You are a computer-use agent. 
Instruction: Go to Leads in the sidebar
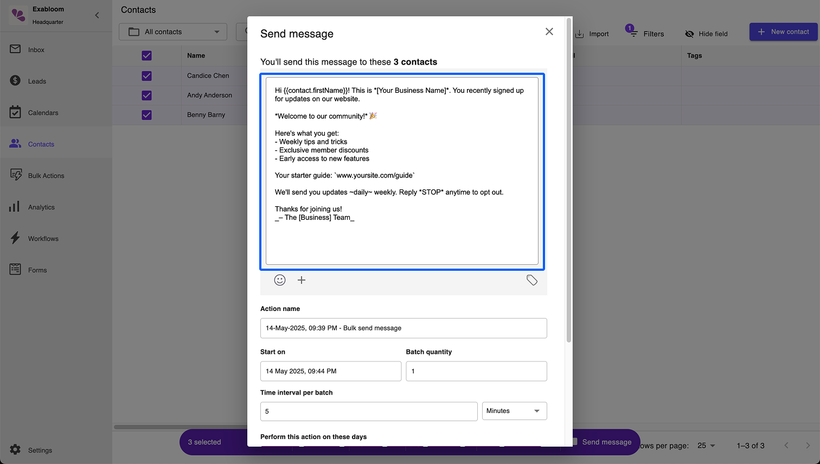pyautogui.click(x=37, y=81)
